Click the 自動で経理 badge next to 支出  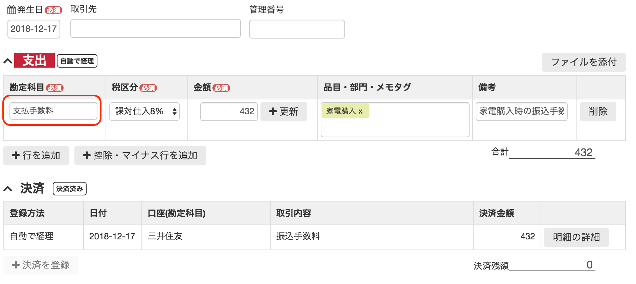point(77,61)
